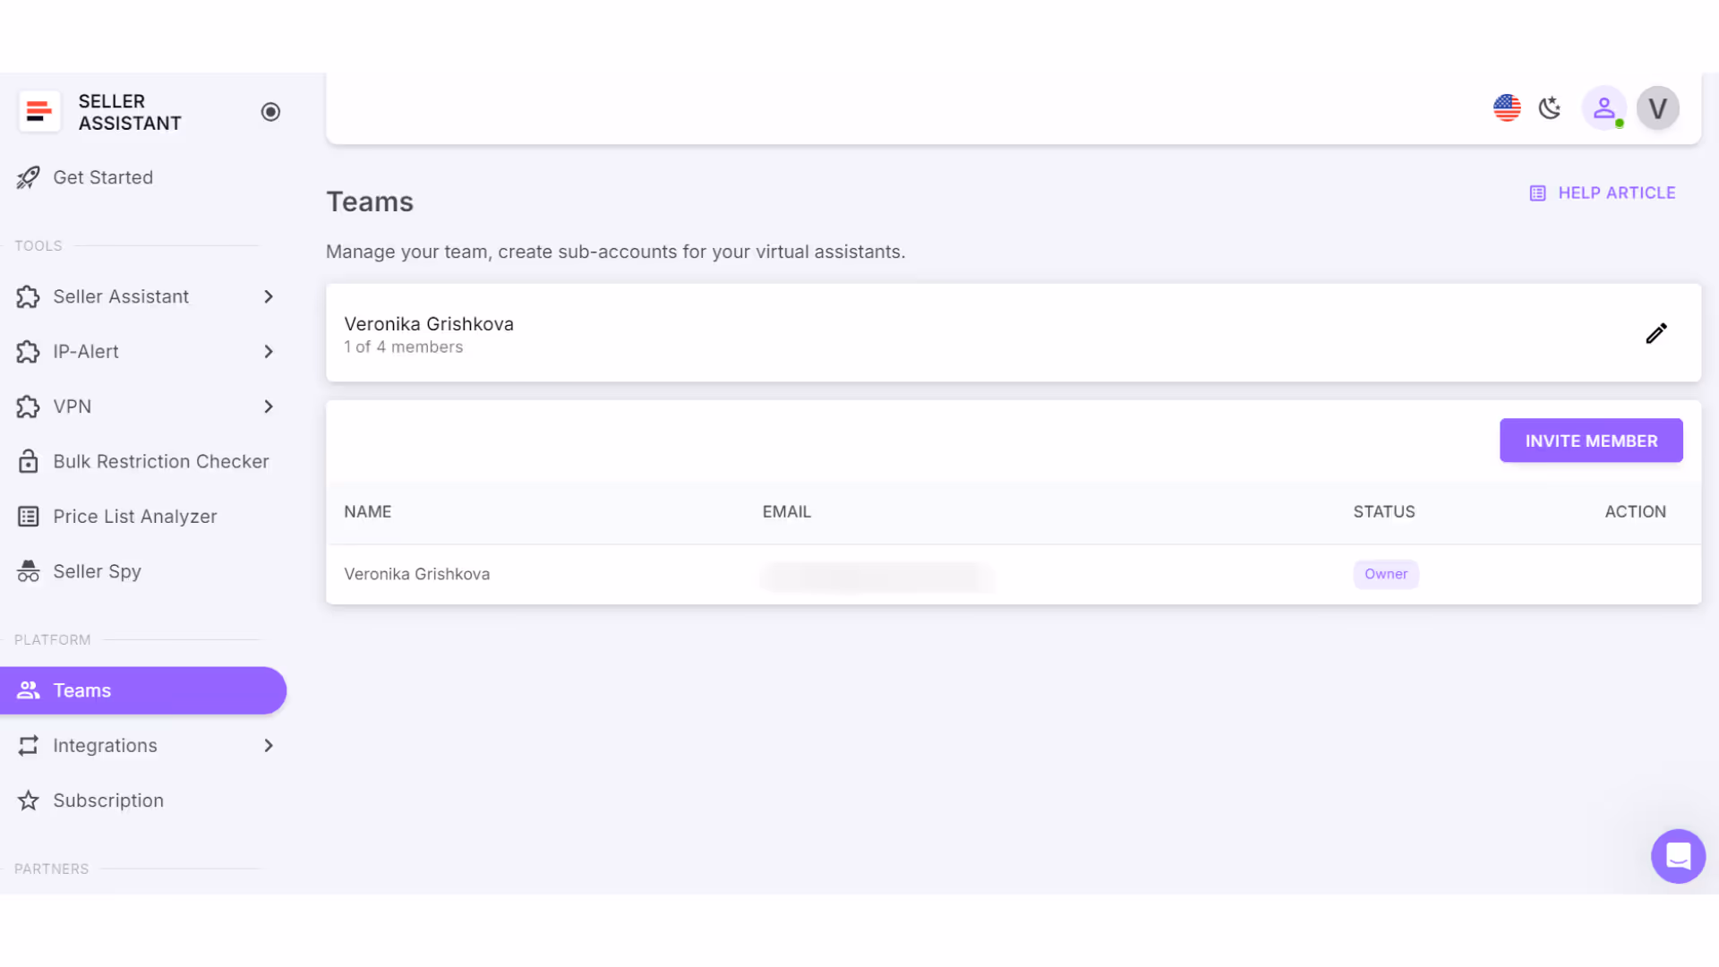Open the HELP ARTICLE link
The width and height of the screenshot is (1719, 967).
1603,193
